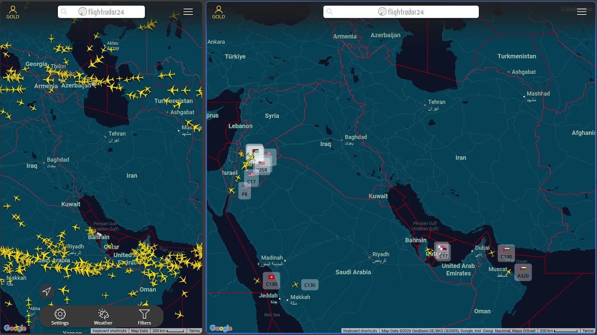597x335 pixels.
Task: Open Filters funnel button
Action: click(144, 317)
